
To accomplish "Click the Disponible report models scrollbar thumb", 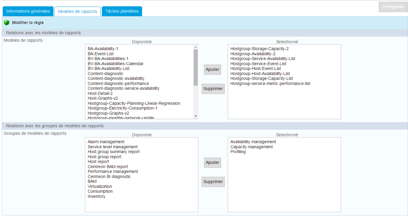I will click(x=196, y=68).
